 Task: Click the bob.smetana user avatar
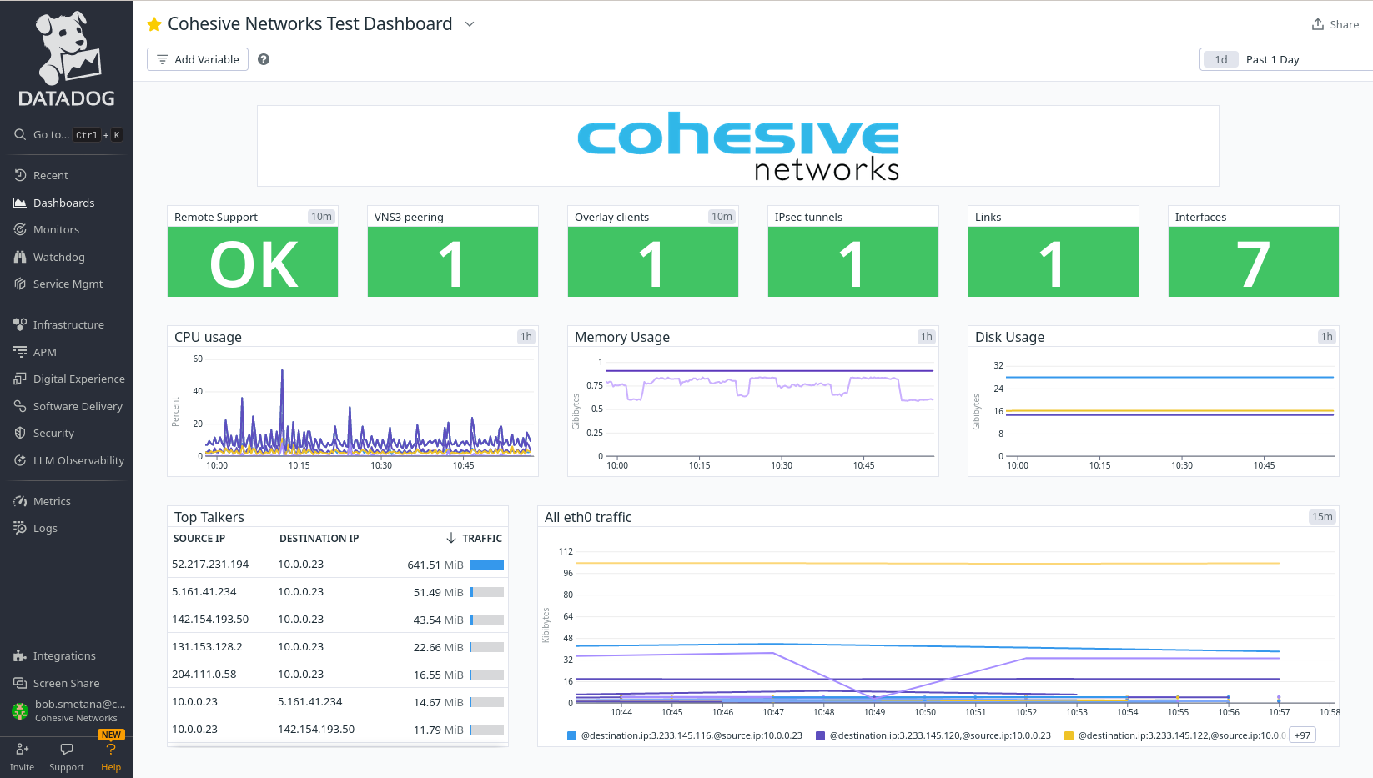click(20, 710)
